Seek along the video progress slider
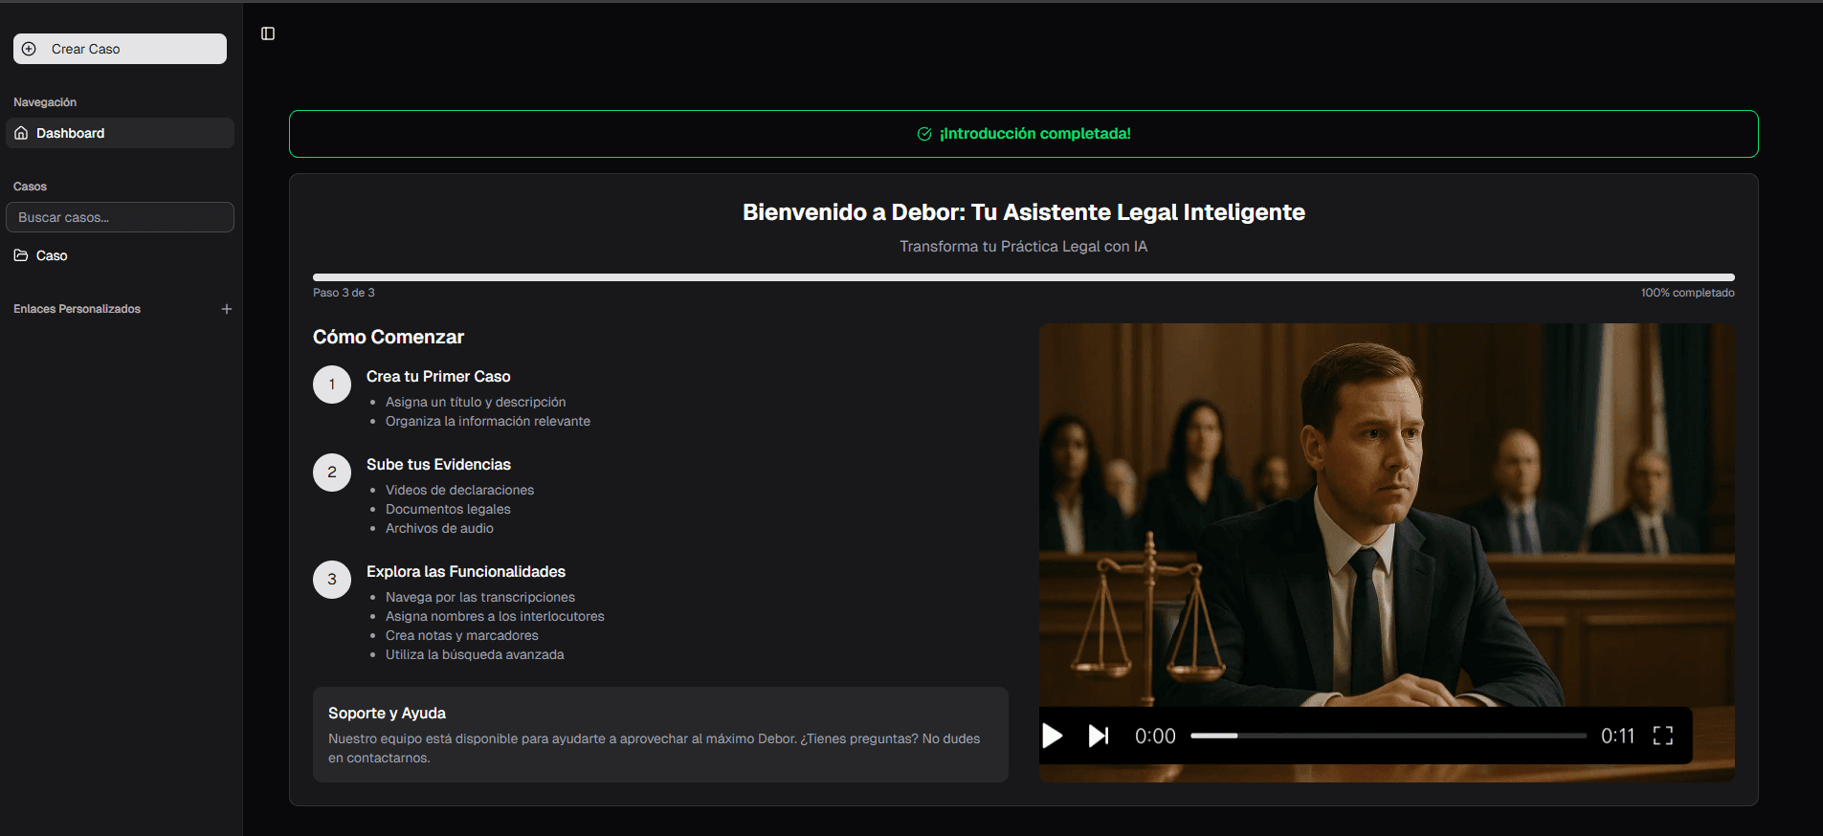1823x836 pixels. click(1388, 736)
